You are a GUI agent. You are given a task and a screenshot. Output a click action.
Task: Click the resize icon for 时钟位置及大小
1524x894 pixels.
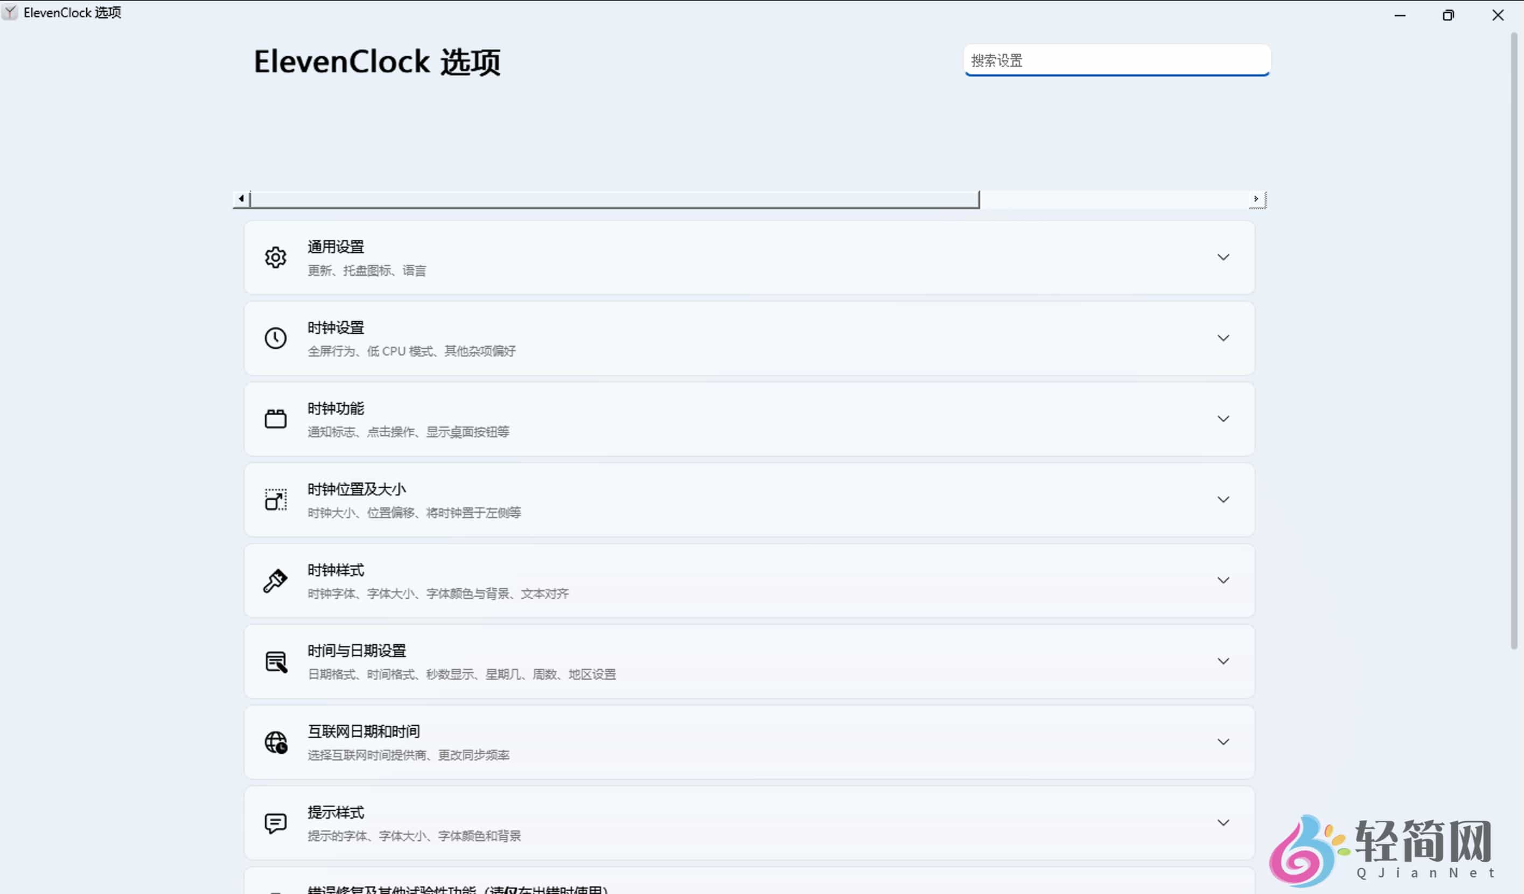(x=275, y=500)
